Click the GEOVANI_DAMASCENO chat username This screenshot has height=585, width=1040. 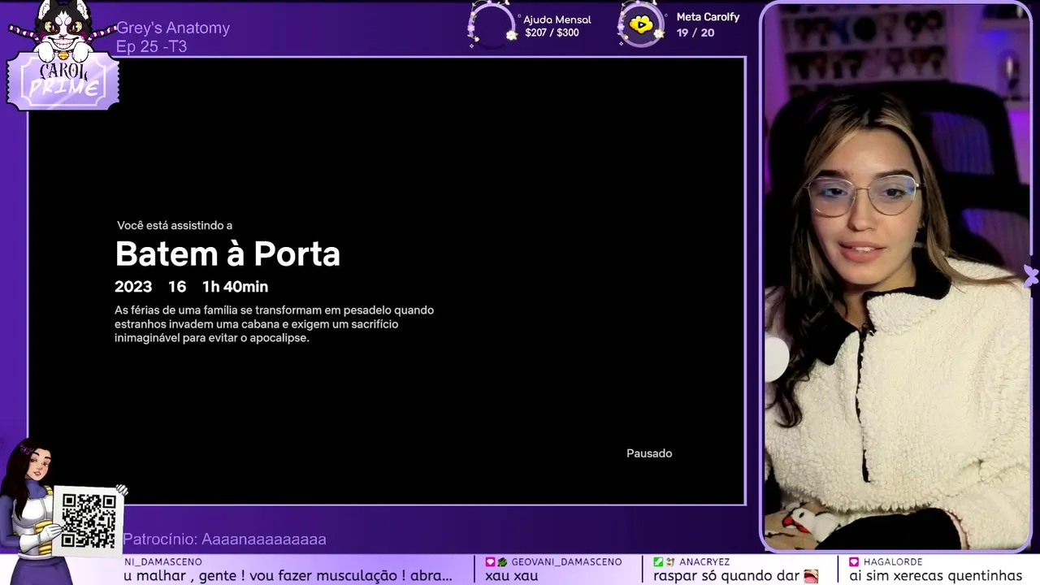(x=566, y=561)
